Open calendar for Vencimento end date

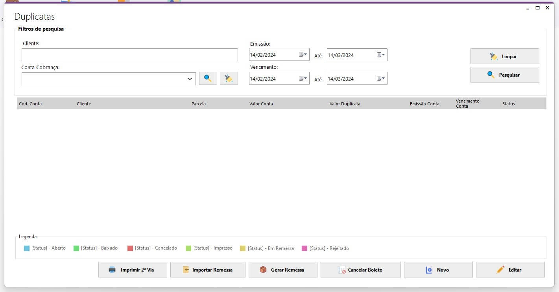pyautogui.click(x=381, y=78)
